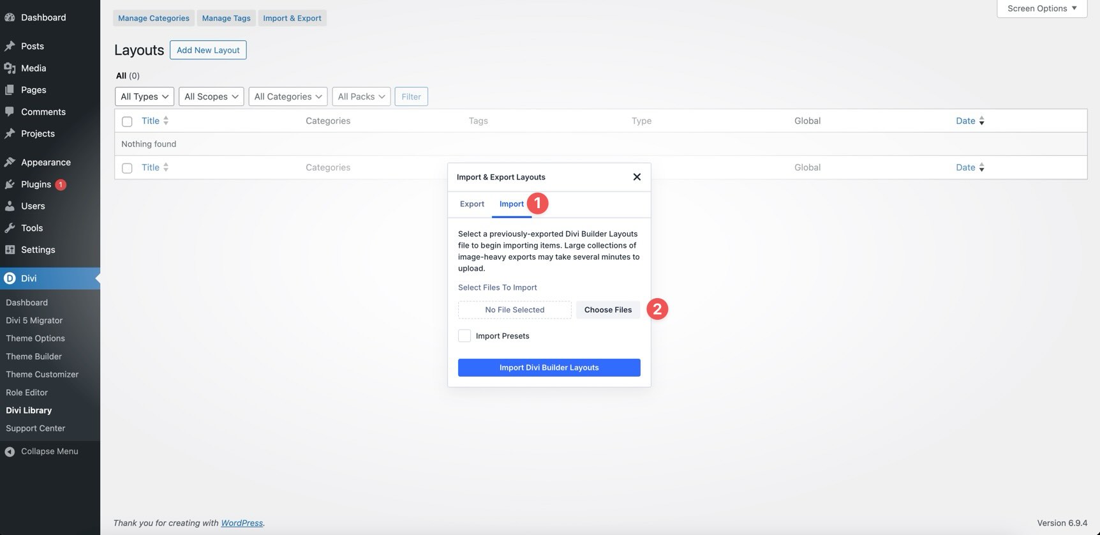1100x535 pixels.
Task: Open the All Packs dropdown
Action: [x=361, y=96]
